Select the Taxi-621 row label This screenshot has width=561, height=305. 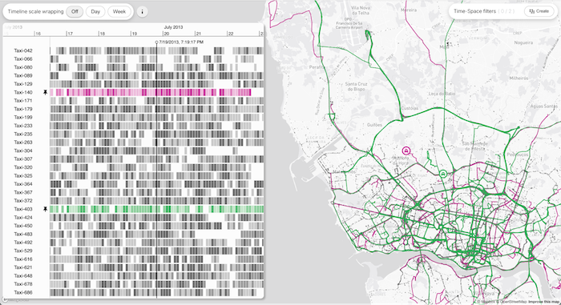[23, 267]
